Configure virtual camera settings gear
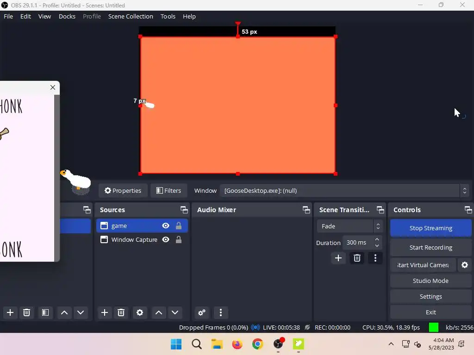The width and height of the screenshot is (474, 355). (465, 265)
